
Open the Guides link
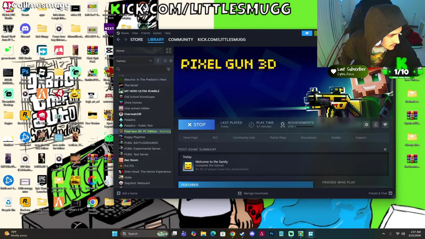[336, 137]
